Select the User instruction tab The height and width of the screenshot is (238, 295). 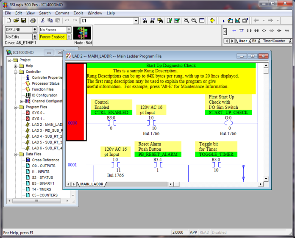point(243,41)
